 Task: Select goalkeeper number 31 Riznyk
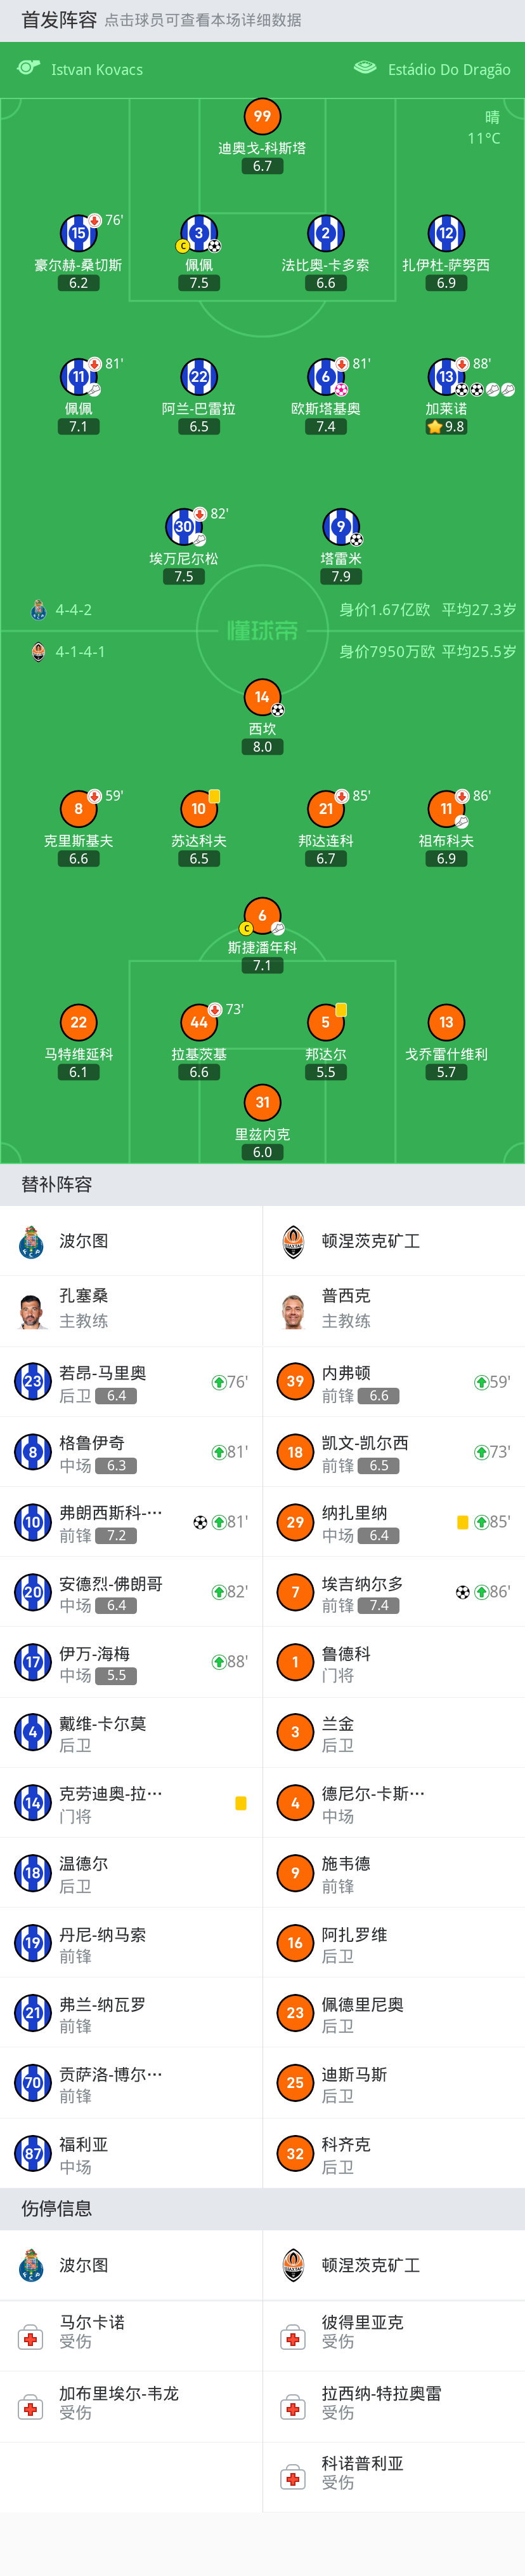(x=261, y=1103)
